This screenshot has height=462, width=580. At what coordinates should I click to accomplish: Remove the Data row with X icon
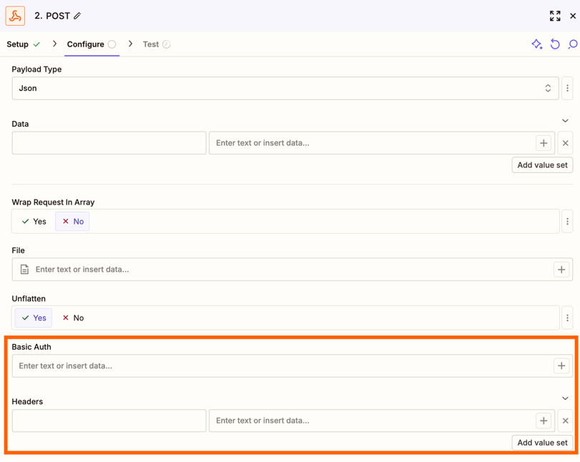coord(565,143)
